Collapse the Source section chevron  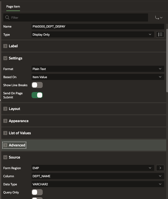(5, 157)
